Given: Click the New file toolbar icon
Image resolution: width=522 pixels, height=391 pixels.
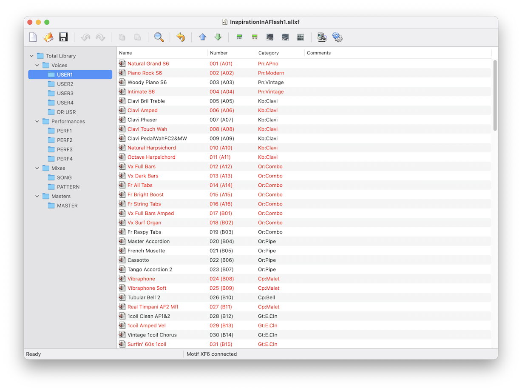Looking at the screenshot, I should coord(33,37).
